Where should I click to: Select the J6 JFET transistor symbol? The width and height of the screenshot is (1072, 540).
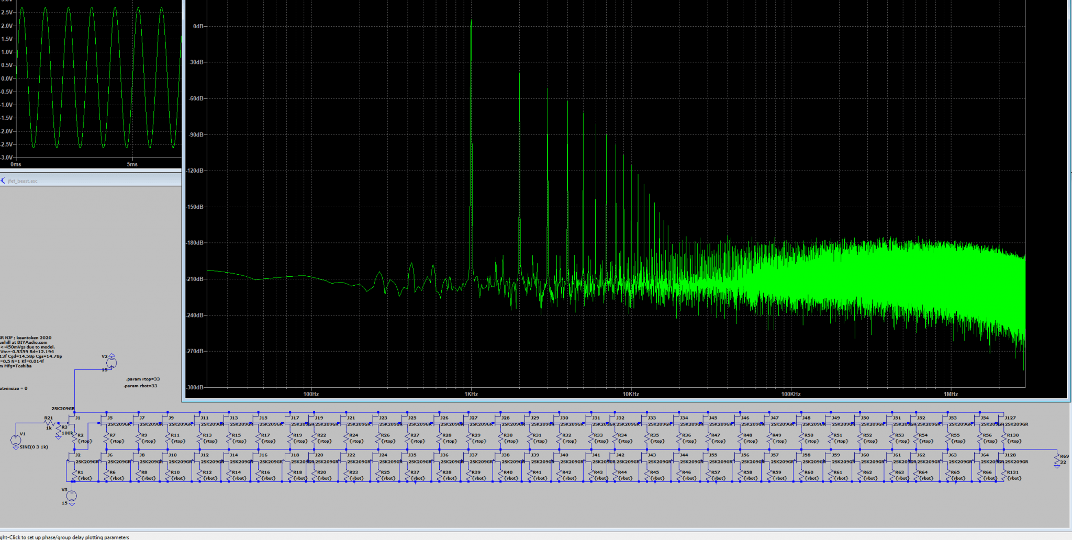coord(103,458)
